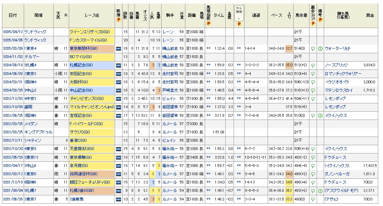Open stable comment icon for 札幌記念 row

313,66
